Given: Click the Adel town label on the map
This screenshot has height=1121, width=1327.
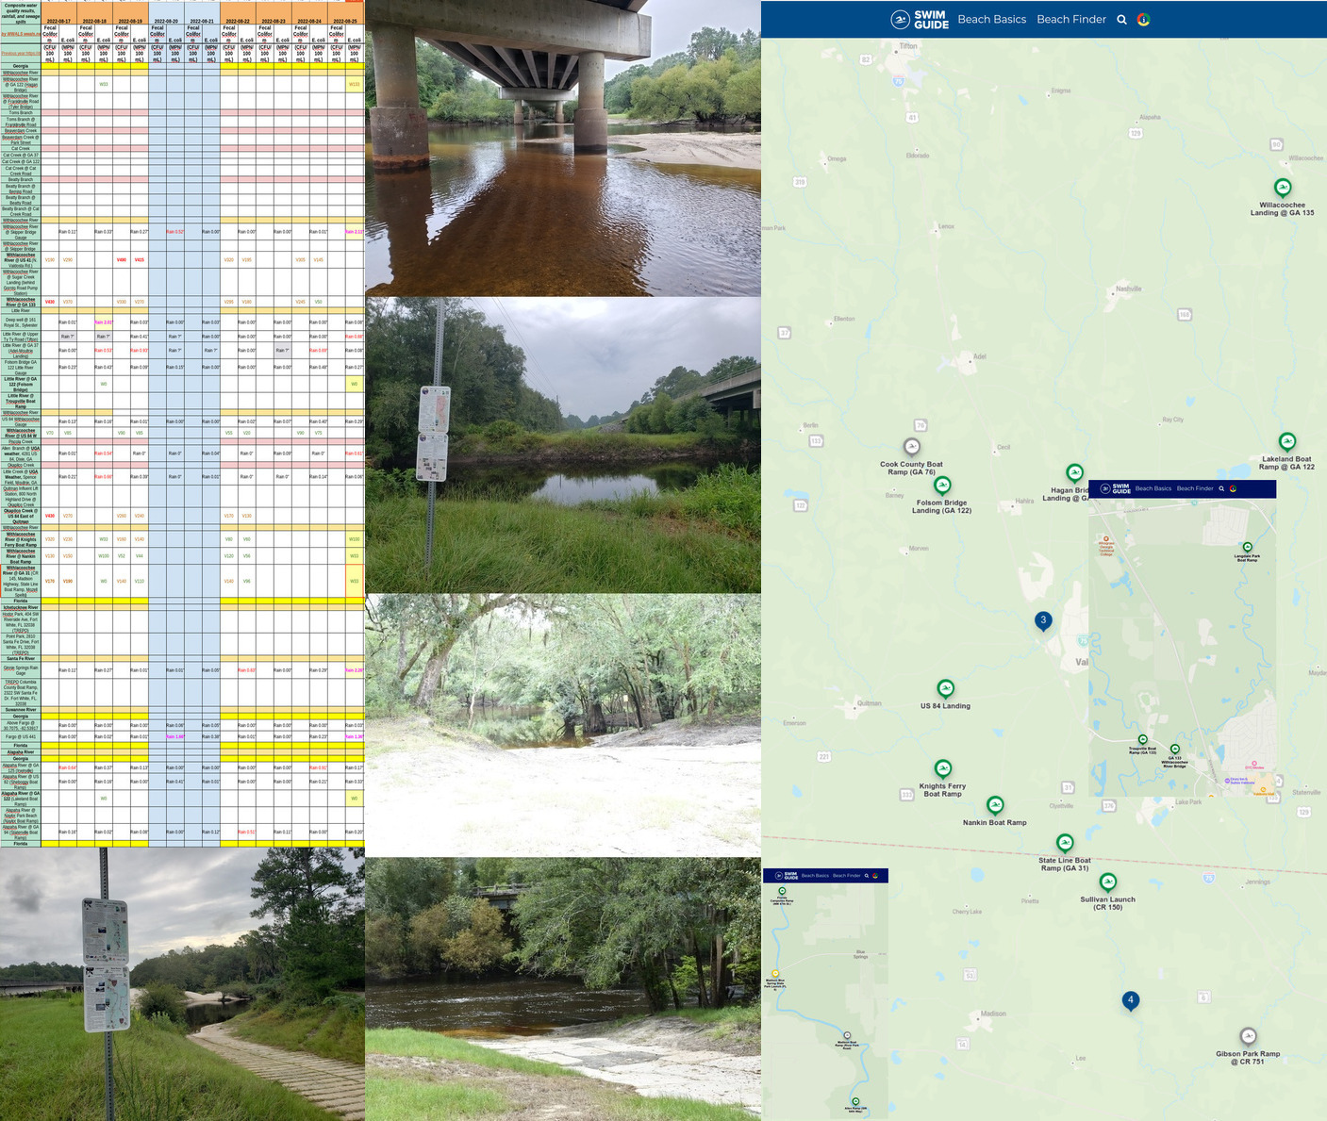Looking at the screenshot, I should [x=980, y=356].
